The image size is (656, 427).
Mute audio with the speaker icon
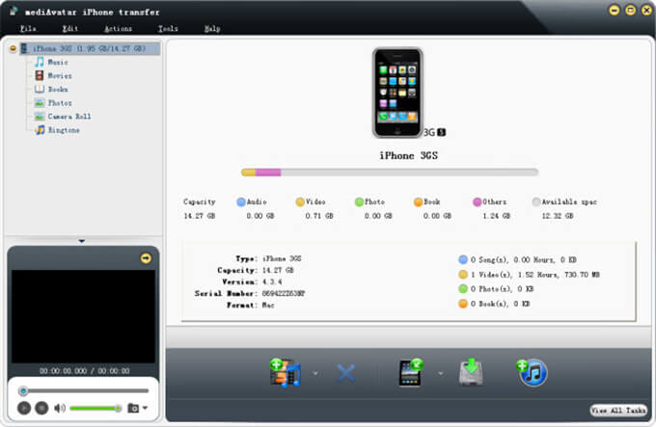[60, 408]
